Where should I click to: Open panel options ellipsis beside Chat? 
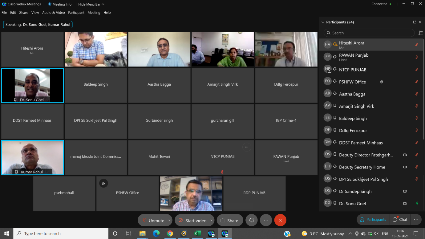(416, 220)
